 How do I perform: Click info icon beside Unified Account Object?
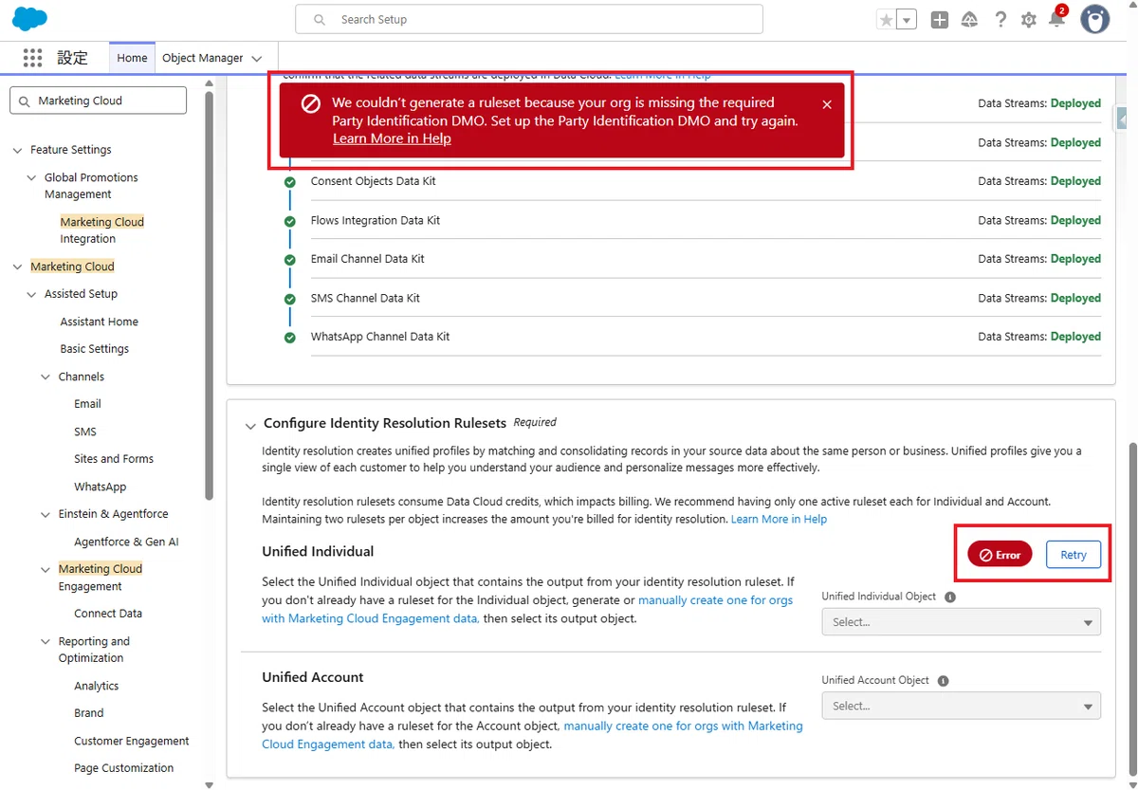point(943,681)
